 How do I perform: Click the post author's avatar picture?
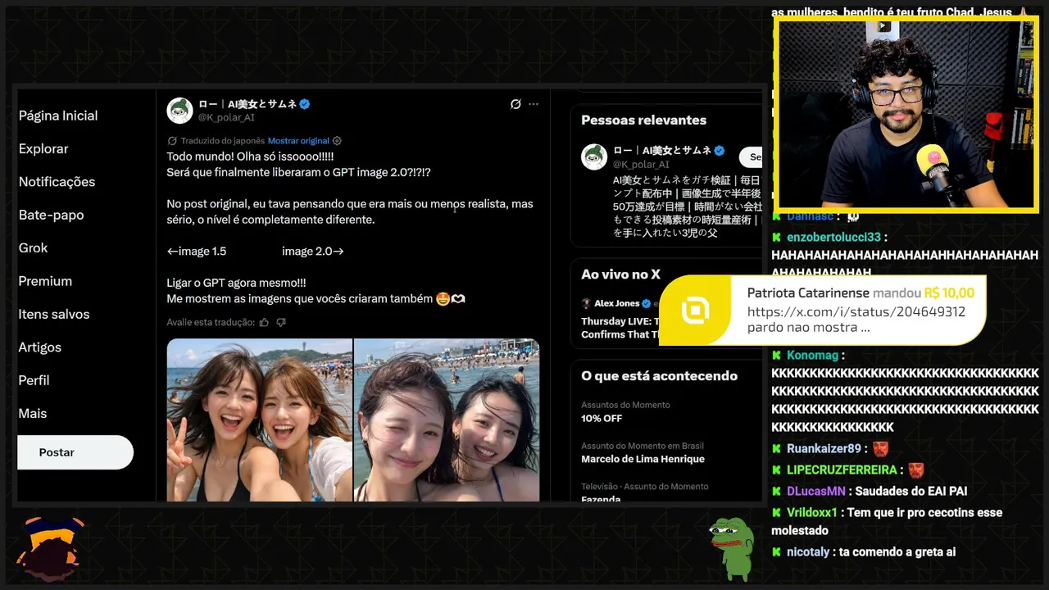pos(180,111)
